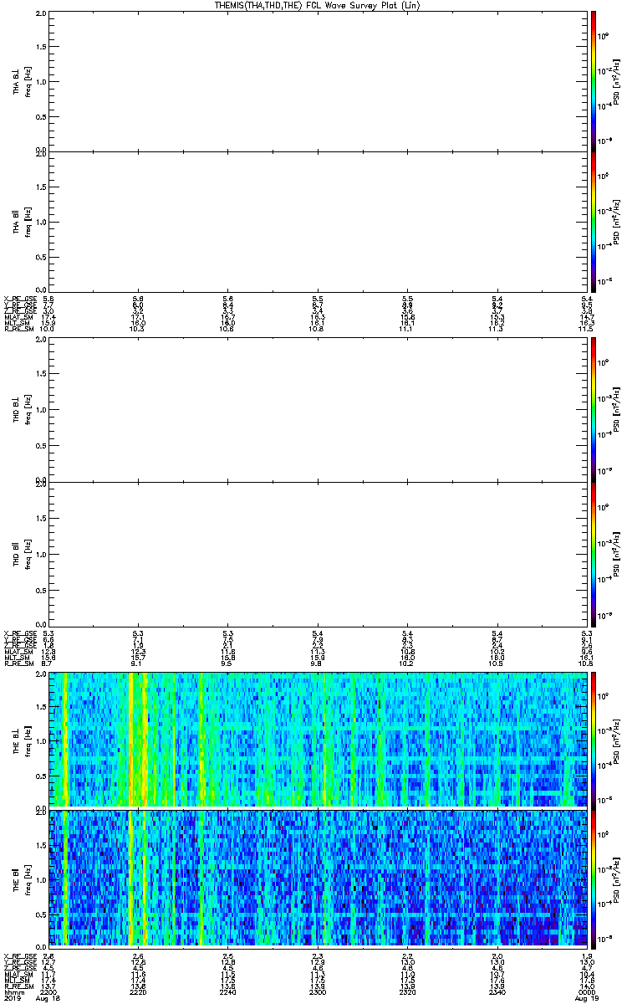The width and height of the screenshot is (627, 1004).
Task: Click the empty THA B-parallel plot panel
Action: click(318, 222)
